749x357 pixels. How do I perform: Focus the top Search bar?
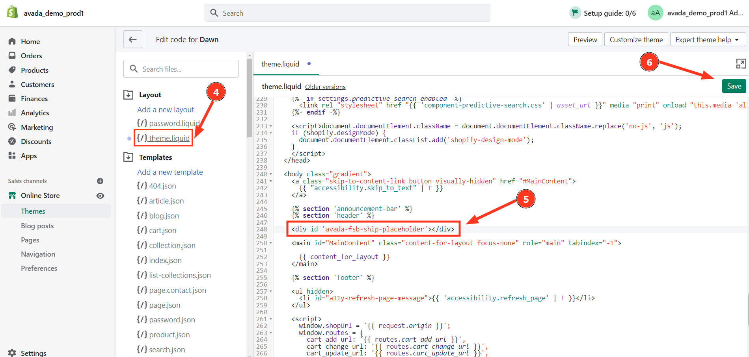coord(347,13)
